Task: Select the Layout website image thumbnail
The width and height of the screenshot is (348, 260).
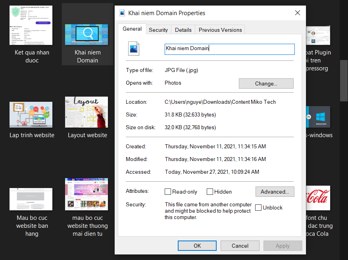Action: 87,112
